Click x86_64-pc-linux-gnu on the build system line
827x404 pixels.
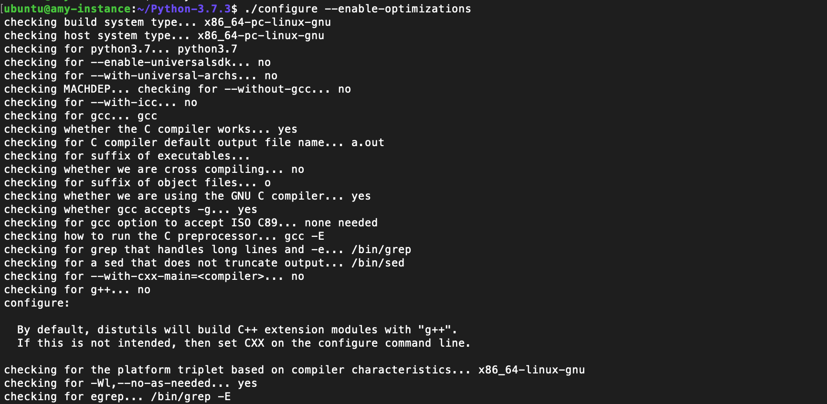click(267, 22)
